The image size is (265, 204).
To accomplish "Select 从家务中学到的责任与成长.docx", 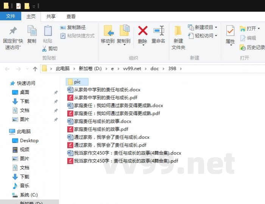I will 104,90.
